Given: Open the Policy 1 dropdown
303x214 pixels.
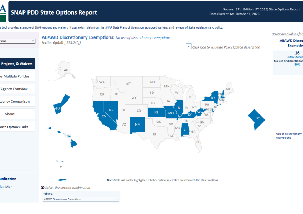Looking at the screenshot, I should [81, 199].
